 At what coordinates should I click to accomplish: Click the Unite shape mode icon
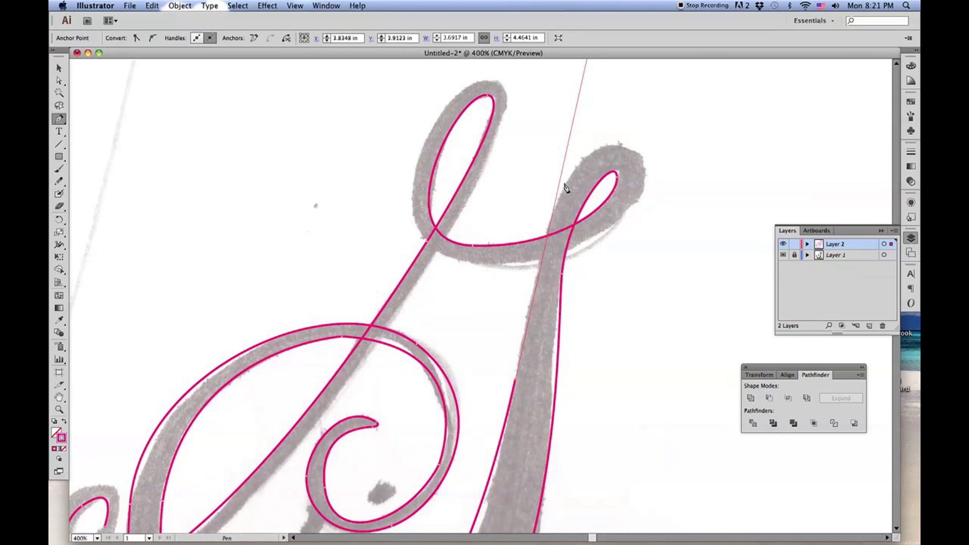pyautogui.click(x=751, y=398)
